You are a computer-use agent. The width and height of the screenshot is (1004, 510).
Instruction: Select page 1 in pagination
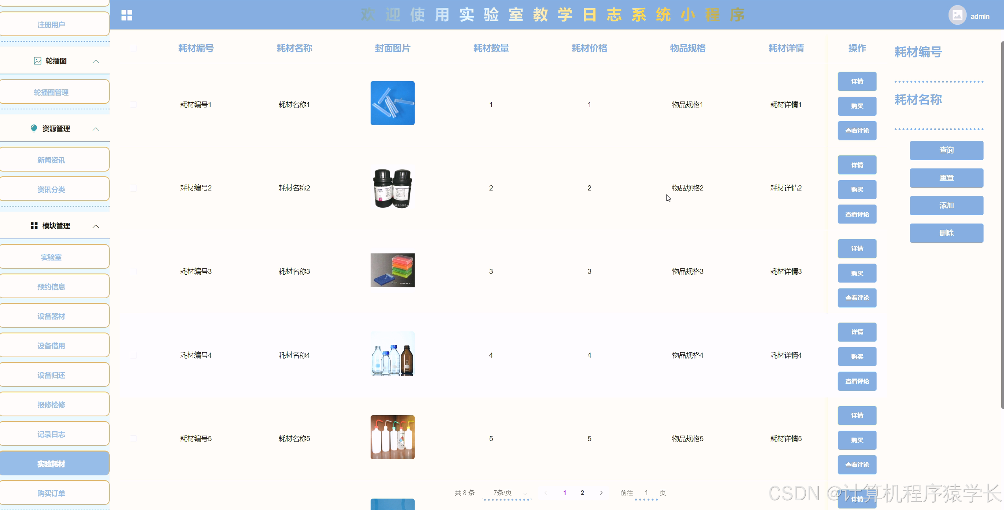565,493
